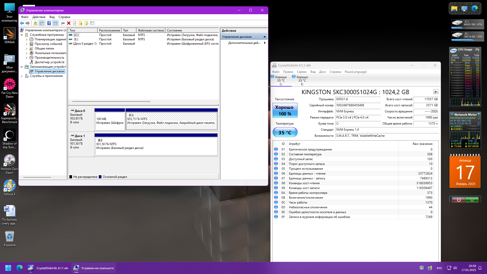Screen dimensions: 487x274
Task: Click the blue Help question mark icon
Action: click(x=49, y=23)
